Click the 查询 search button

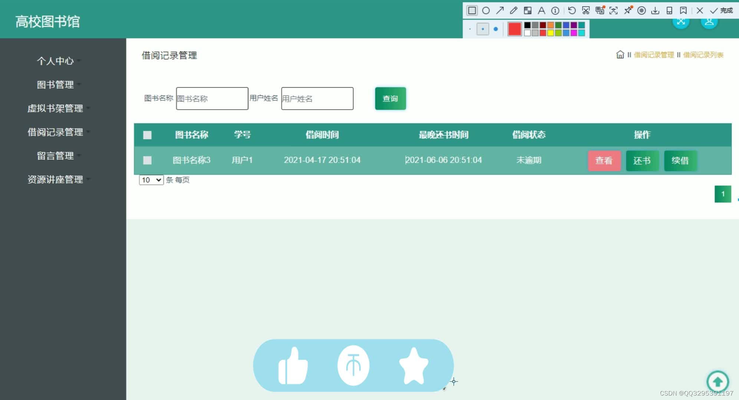click(x=390, y=99)
